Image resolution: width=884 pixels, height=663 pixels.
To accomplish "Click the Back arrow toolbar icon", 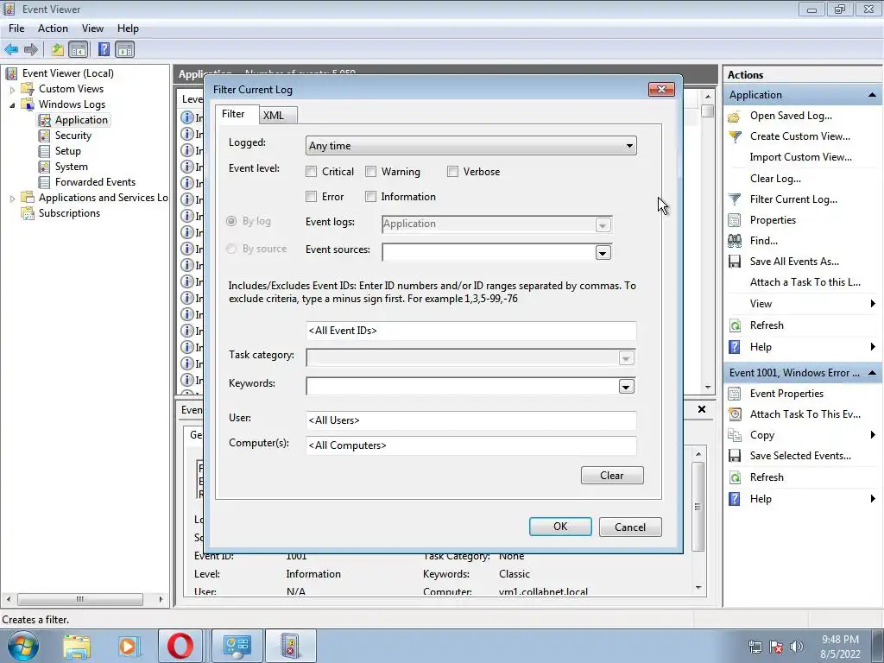I will coord(11,49).
